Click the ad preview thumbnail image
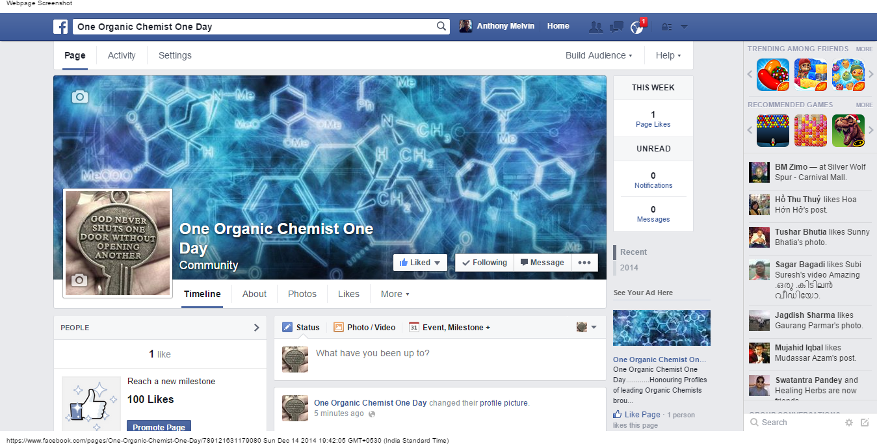877x444 pixels. click(x=662, y=328)
